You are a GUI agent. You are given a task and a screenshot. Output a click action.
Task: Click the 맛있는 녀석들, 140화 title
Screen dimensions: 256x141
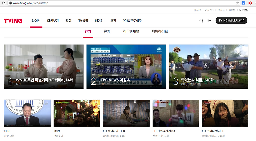pos(197,80)
